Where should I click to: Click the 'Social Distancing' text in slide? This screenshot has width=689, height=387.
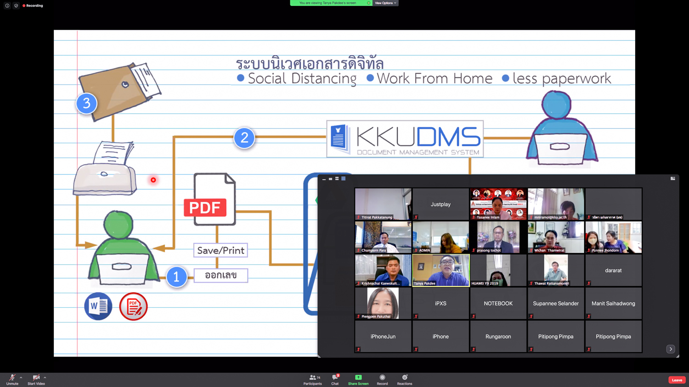(x=302, y=78)
